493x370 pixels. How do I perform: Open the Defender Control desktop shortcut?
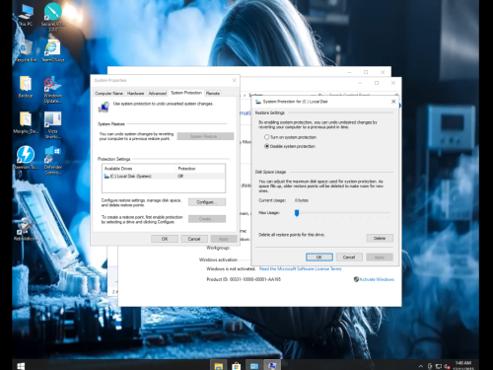tap(53, 160)
